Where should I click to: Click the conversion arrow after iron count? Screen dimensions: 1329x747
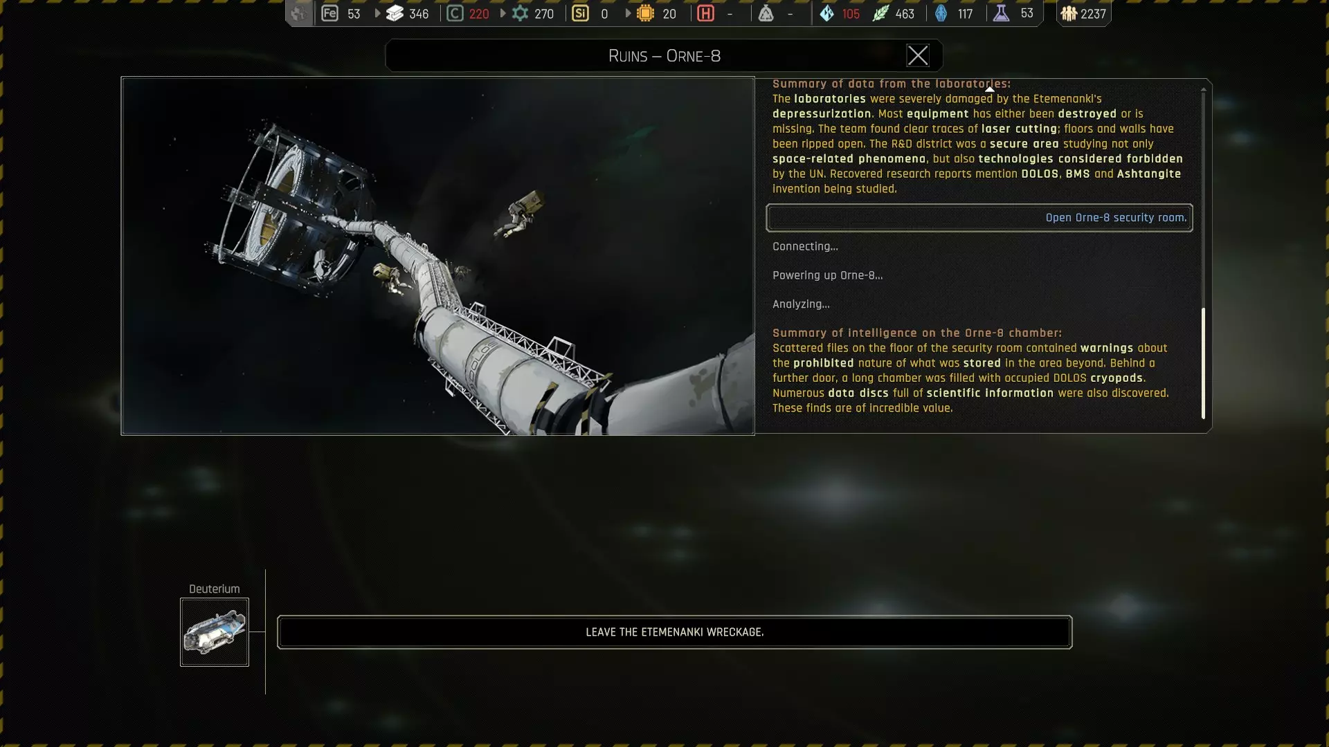[377, 13]
